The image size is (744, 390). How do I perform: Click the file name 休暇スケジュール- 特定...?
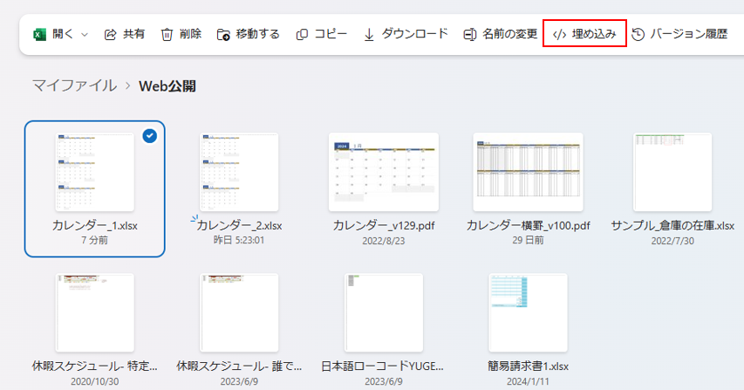coord(94,366)
